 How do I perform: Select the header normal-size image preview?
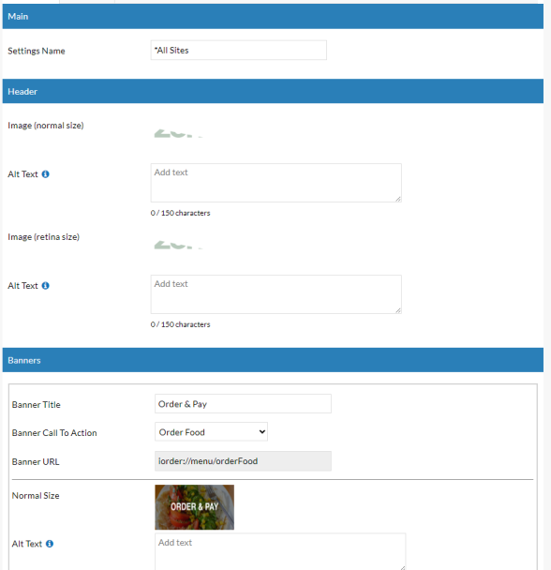pos(178,133)
